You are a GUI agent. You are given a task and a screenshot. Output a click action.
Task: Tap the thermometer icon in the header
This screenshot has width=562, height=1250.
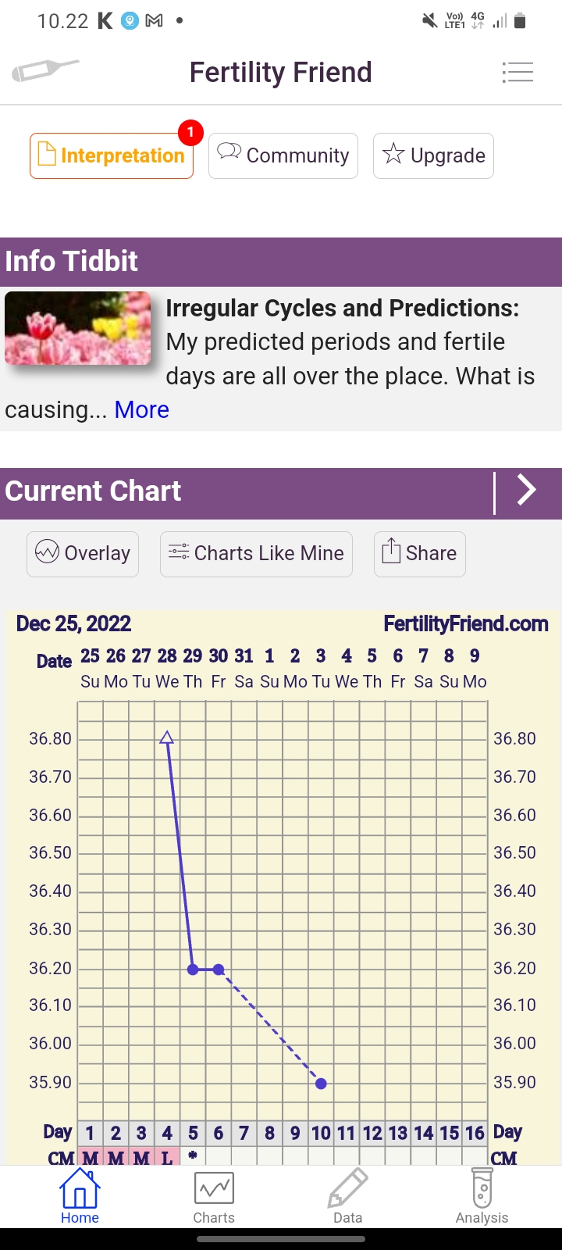(45, 71)
